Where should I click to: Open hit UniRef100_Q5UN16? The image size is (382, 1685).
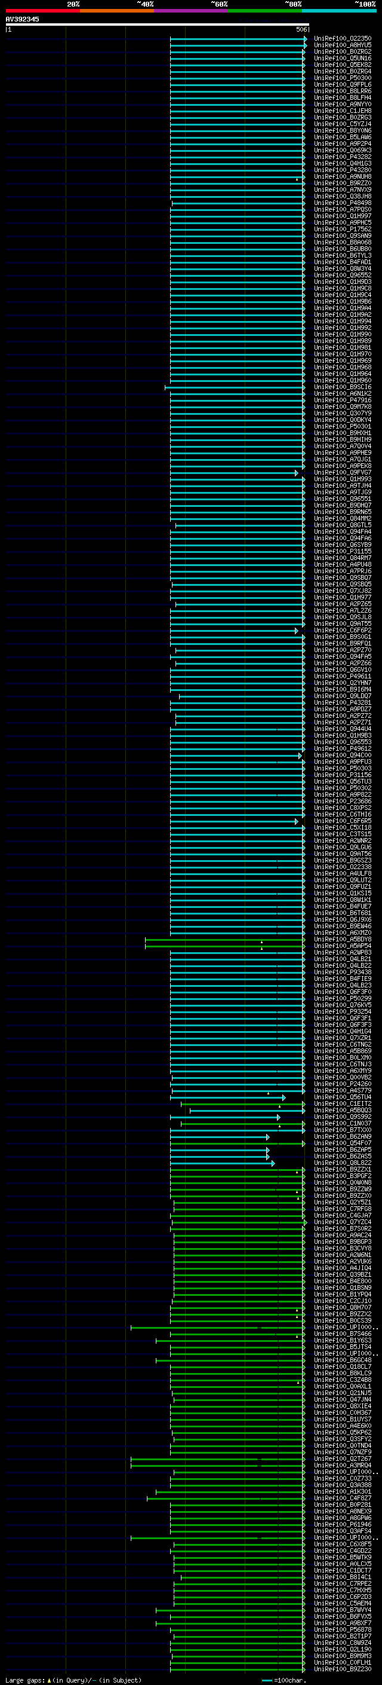point(342,58)
